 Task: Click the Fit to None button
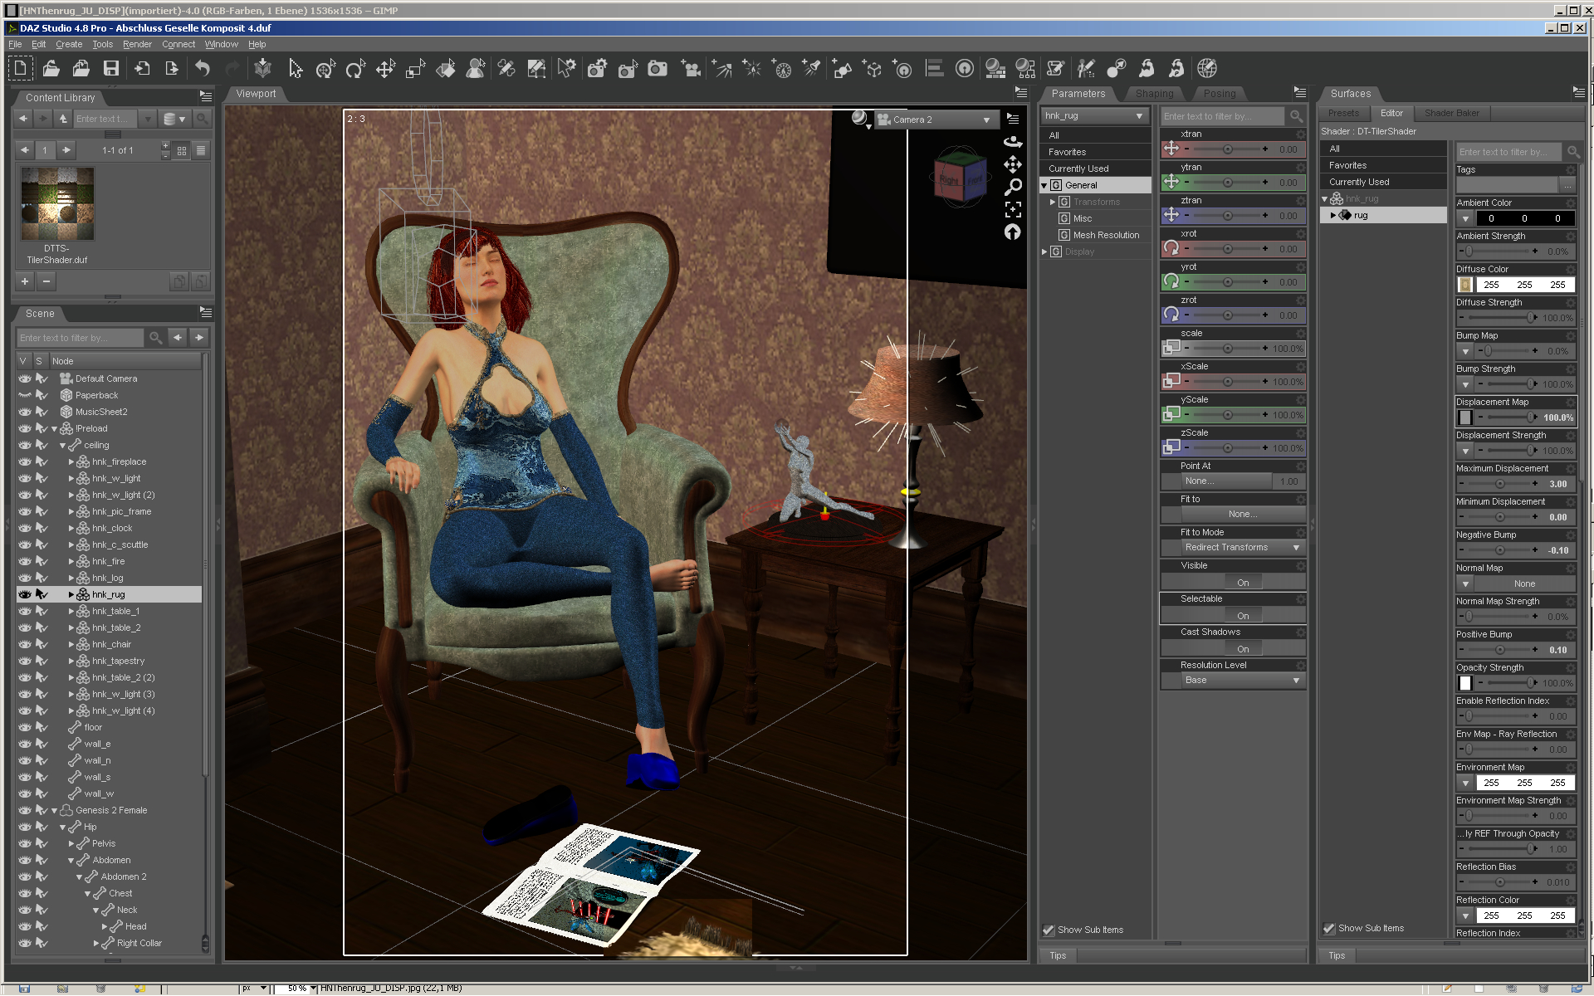[x=1242, y=515]
